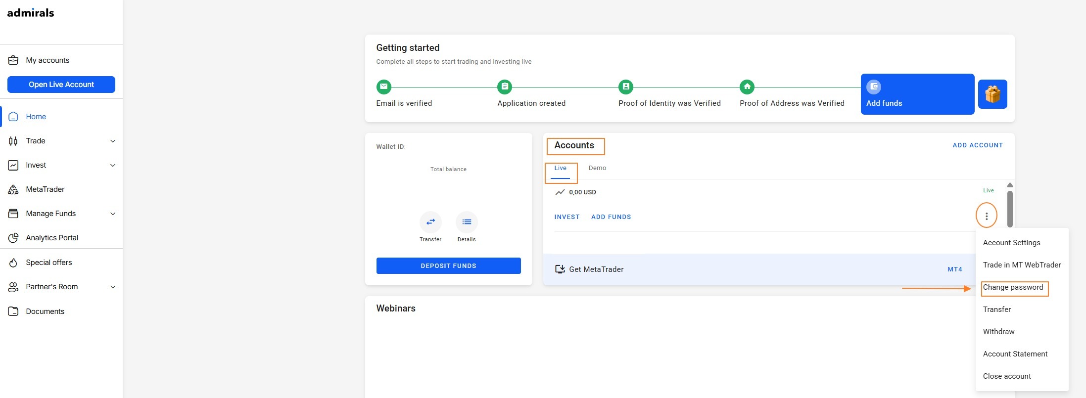Expand the Invest submenu chevron
Screen dimensions: 1086x398
(x=113, y=165)
